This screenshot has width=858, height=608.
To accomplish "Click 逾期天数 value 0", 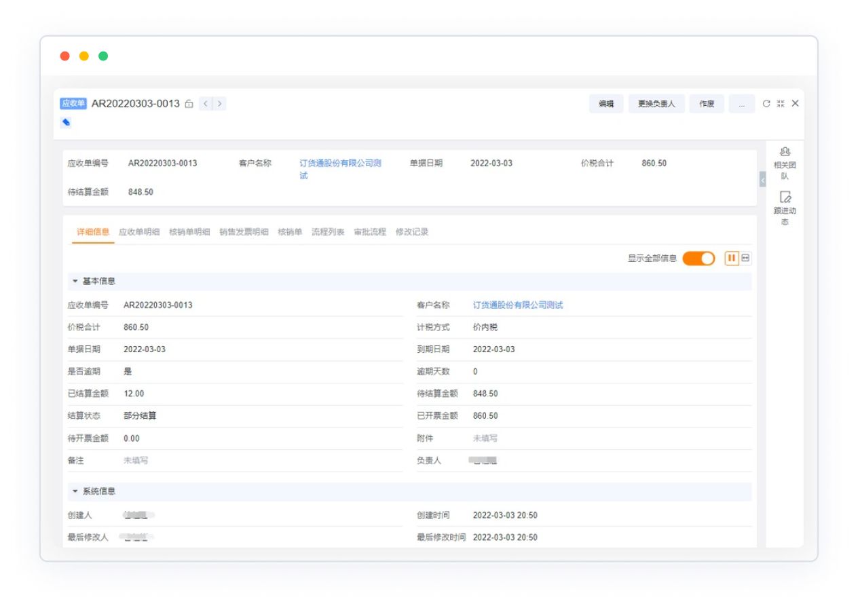I will pos(475,372).
